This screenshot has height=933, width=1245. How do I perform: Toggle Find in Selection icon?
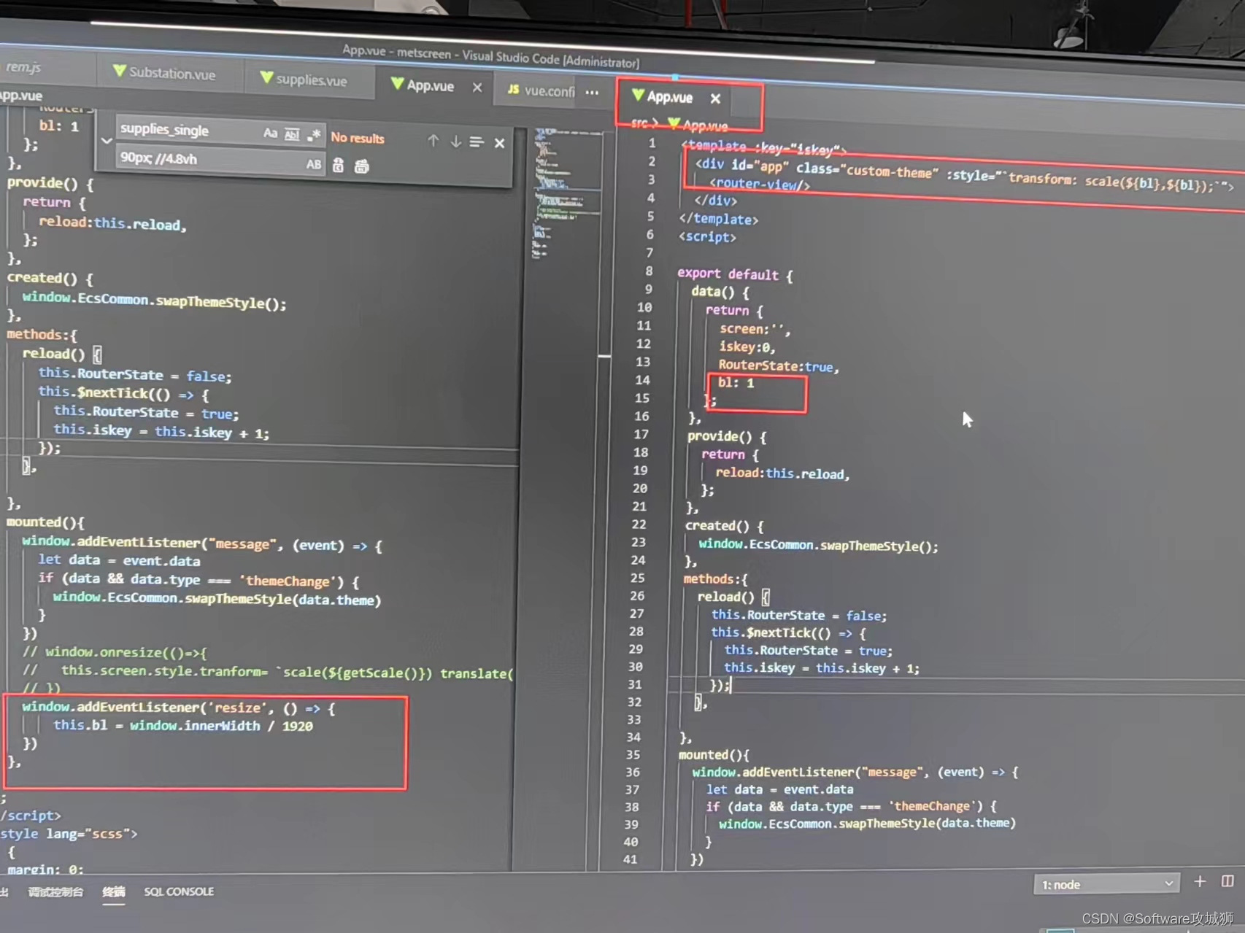(477, 142)
